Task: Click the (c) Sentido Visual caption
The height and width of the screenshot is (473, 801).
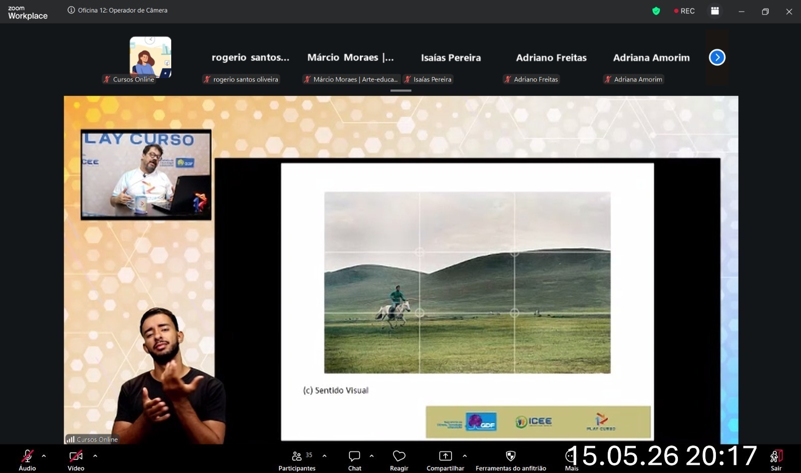Action: (x=335, y=390)
